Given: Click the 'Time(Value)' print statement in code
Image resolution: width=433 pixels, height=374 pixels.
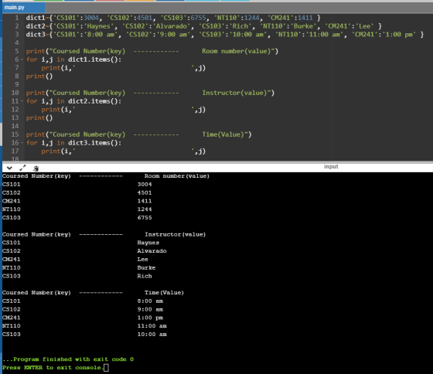Looking at the screenshot, I should point(138,134).
